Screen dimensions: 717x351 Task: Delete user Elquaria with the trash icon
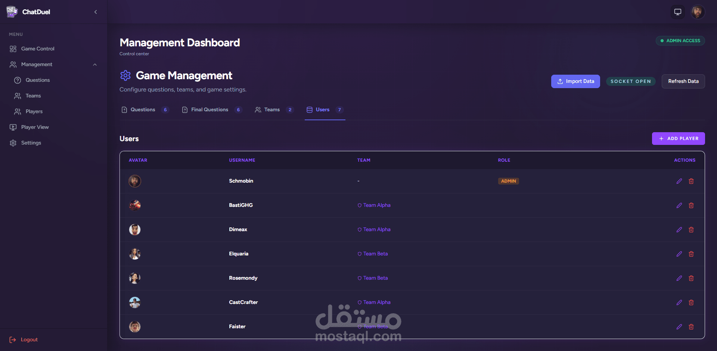[691, 254]
